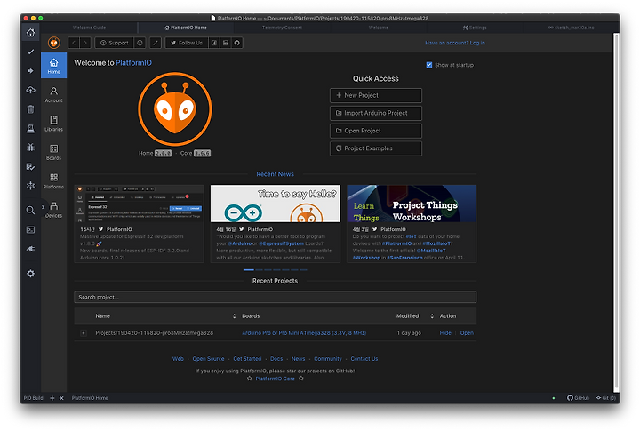Viewport: 640px width, 431px height.
Task: Start debugging with the bug icon
Action: (30, 148)
